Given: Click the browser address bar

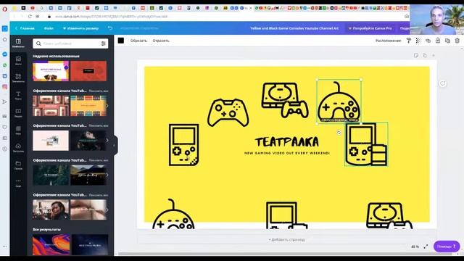Looking at the screenshot, I should tap(225, 17).
